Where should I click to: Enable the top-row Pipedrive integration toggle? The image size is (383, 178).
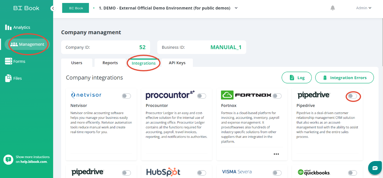tap(352, 96)
